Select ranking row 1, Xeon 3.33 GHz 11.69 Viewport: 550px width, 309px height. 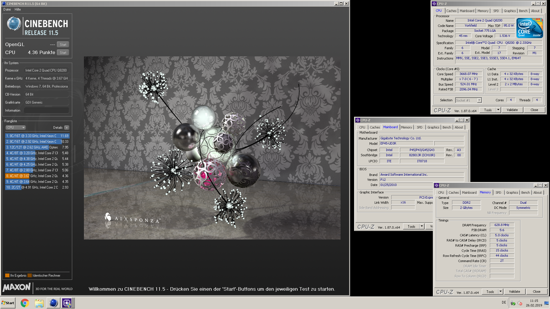click(37, 136)
